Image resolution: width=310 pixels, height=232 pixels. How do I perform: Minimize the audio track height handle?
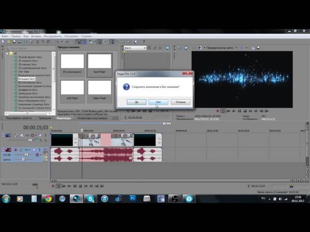coord(3,150)
